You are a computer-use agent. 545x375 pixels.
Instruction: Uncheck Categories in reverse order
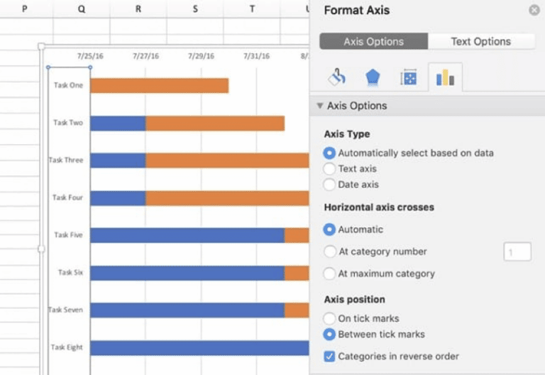click(x=329, y=356)
